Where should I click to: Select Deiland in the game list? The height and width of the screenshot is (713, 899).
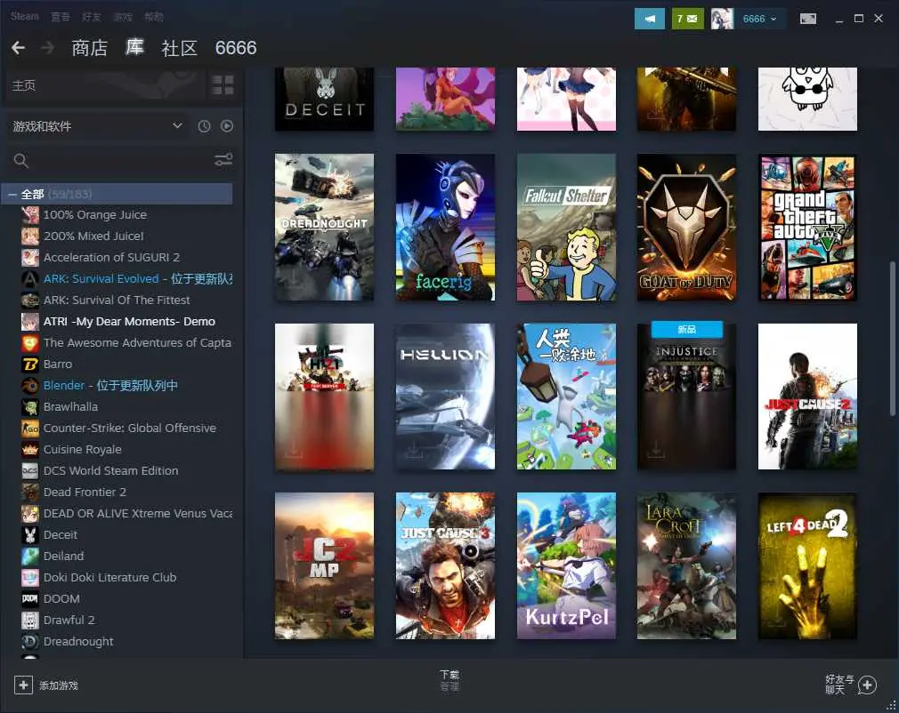(63, 556)
